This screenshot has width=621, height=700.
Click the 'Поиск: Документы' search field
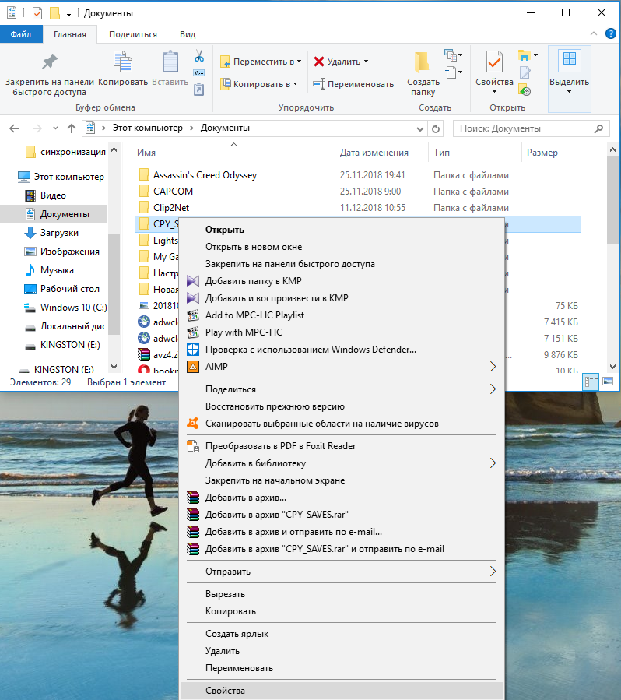[531, 128]
